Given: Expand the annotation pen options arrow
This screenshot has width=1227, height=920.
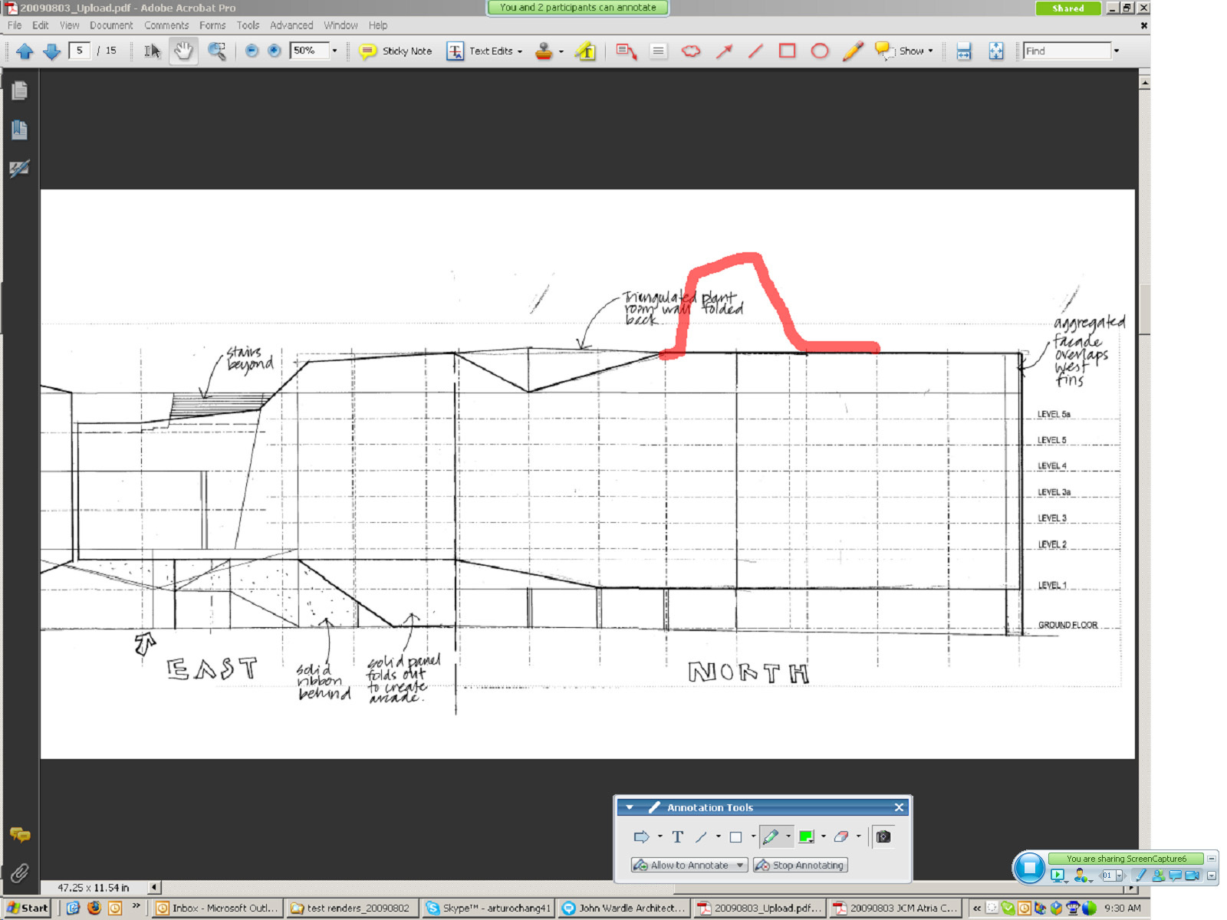Looking at the screenshot, I should pyautogui.click(x=788, y=837).
